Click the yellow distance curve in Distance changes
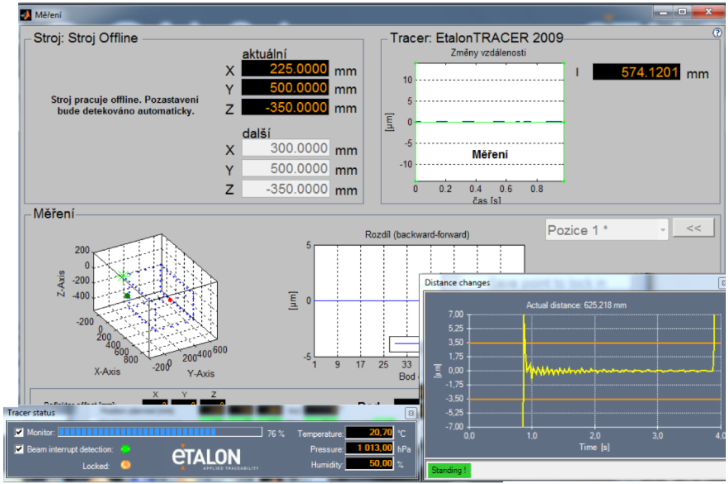This screenshot has width=728, height=484. (617, 370)
